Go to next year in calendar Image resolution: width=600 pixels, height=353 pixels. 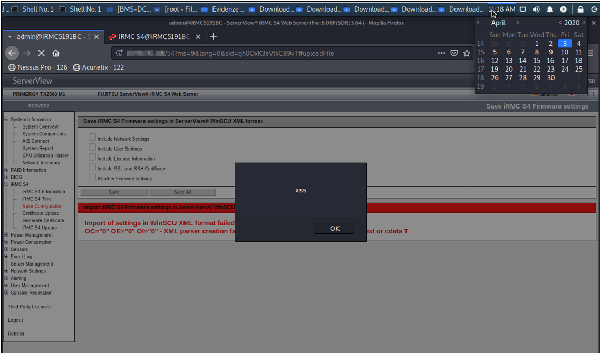[584, 23]
